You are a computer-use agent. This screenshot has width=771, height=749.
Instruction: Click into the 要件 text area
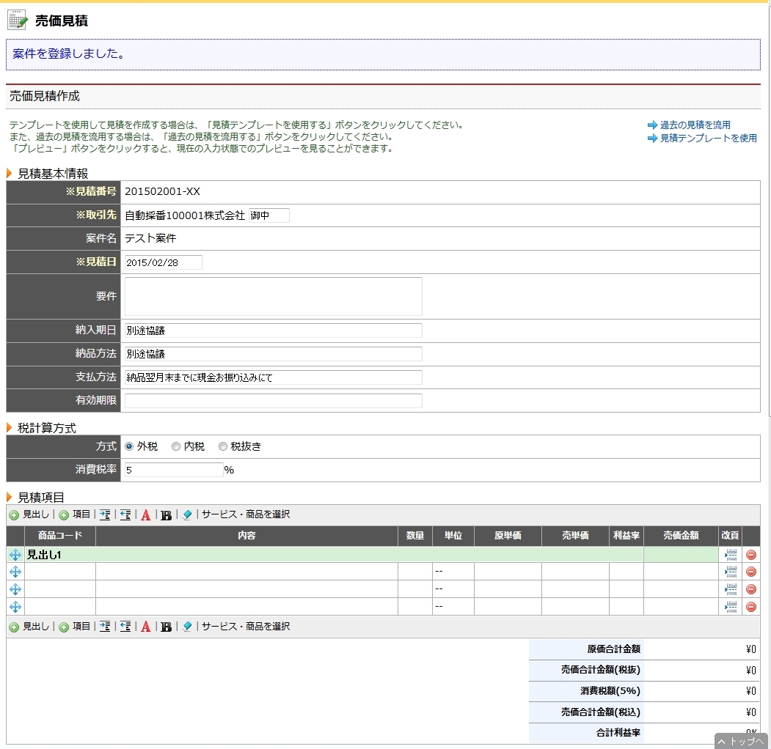coord(274,296)
